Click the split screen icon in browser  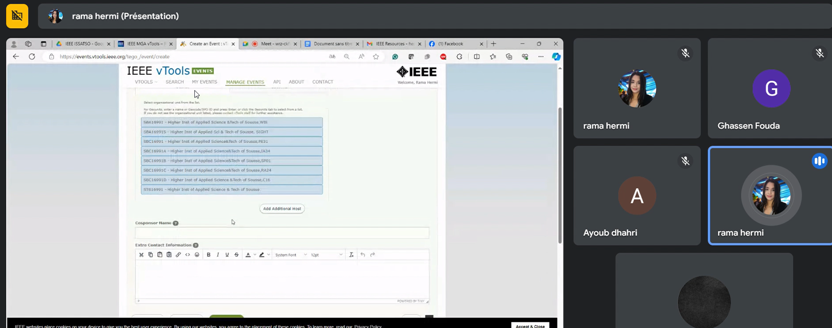coord(477,57)
